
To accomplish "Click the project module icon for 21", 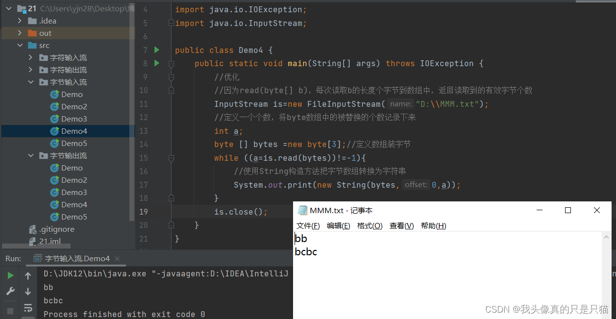I will tap(22, 8).
